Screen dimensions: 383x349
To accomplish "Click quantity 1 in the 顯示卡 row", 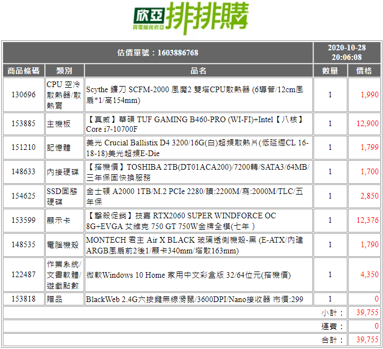I will (x=330, y=221).
